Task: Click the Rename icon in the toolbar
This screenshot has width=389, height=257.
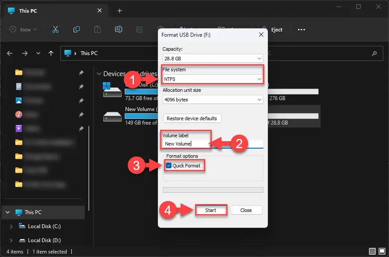Action: click(119, 29)
